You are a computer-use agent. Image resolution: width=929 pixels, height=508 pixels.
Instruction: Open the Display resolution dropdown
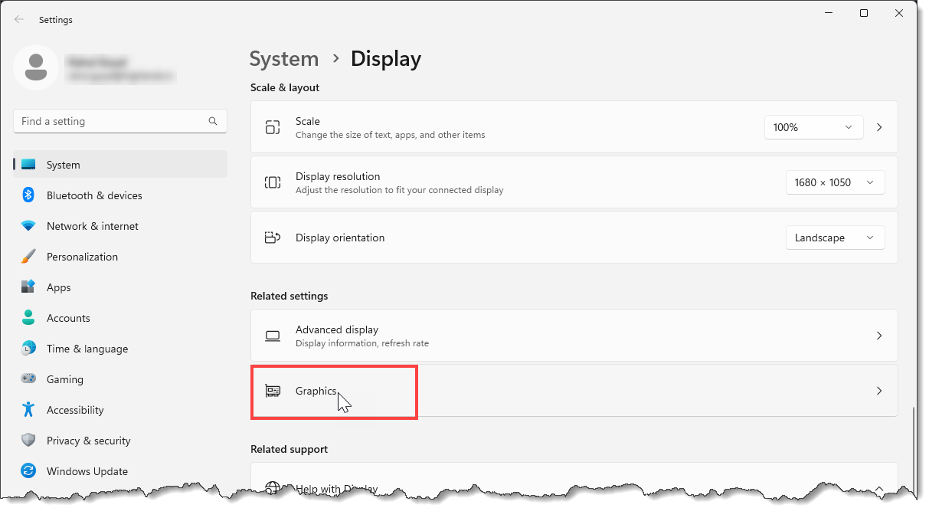click(835, 182)
